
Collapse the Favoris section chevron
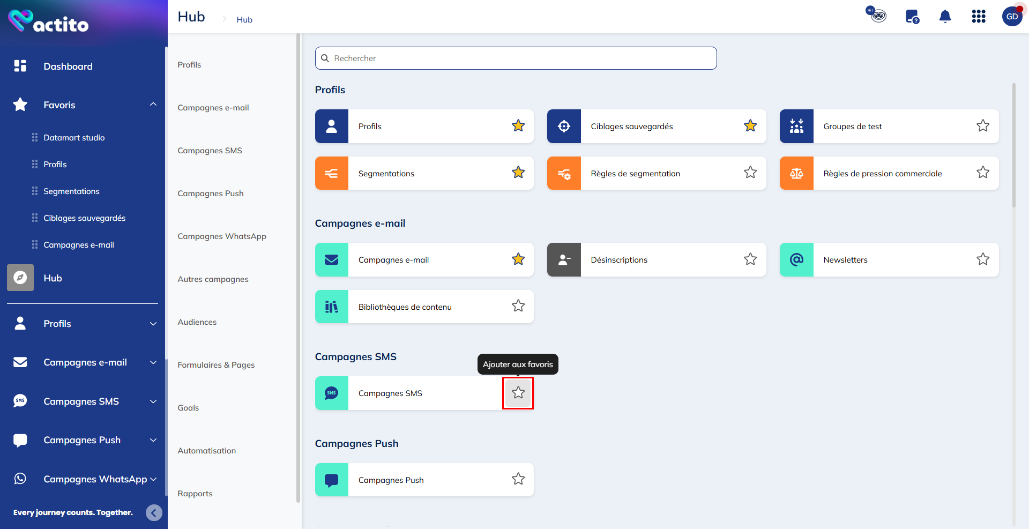coord(153,105)
